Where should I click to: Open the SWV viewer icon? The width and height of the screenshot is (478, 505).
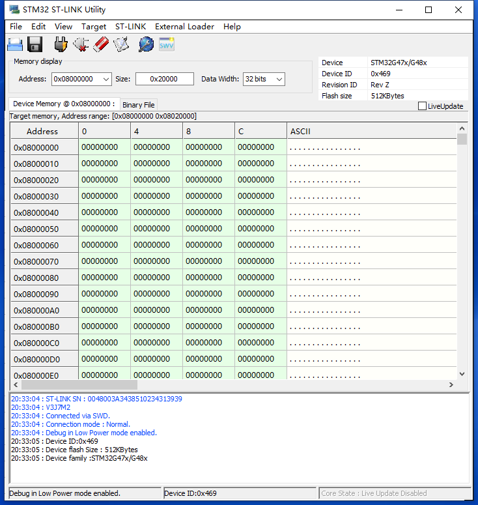[167, 44]
